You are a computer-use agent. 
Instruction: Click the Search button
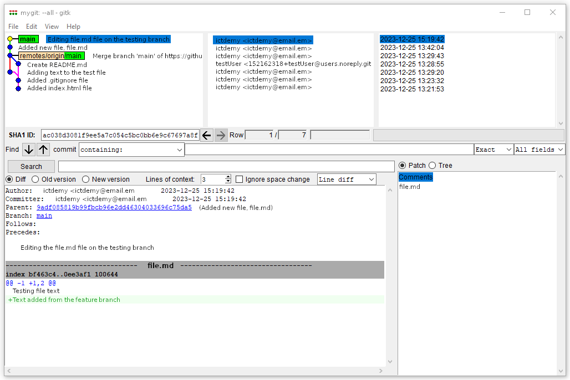(x=31, y=167)
